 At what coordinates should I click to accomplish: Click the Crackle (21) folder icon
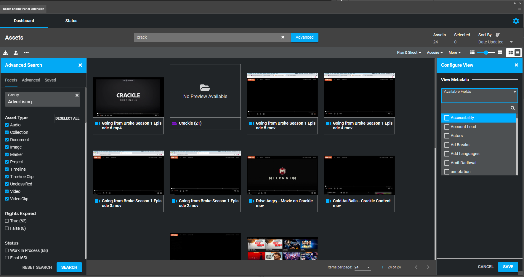point(174,123)
